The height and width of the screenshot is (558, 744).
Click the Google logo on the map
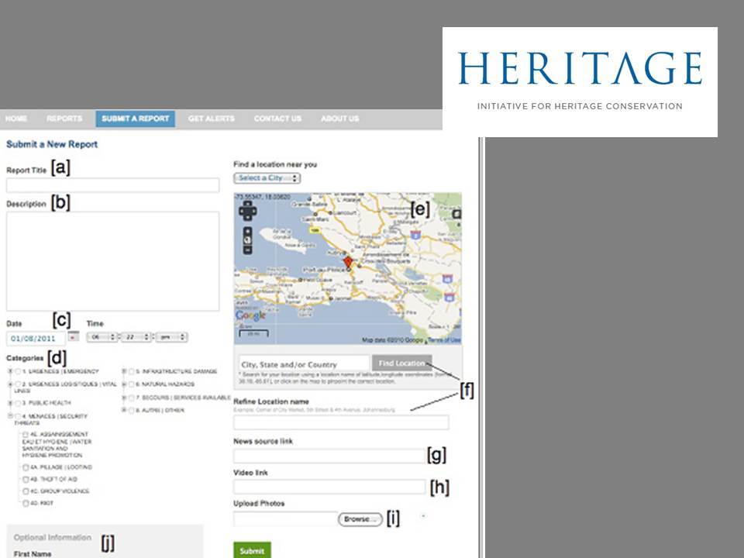(x=250, y=315)
